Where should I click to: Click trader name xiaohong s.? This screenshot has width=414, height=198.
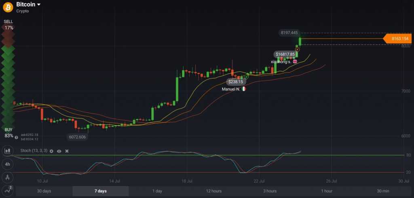pos(281,62)
